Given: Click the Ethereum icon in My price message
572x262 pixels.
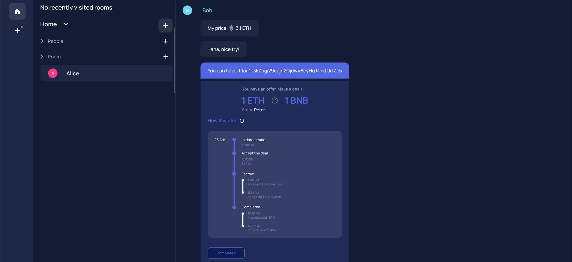Looking at the screenshot, I should (x=231, y=28).
